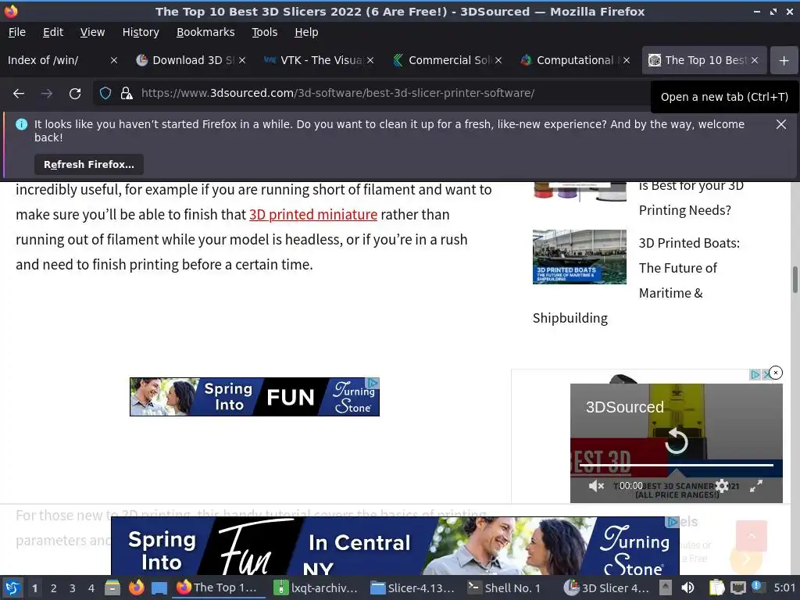Click the filament article thumbnail
The image size is (800, 600).
point(580,192)
